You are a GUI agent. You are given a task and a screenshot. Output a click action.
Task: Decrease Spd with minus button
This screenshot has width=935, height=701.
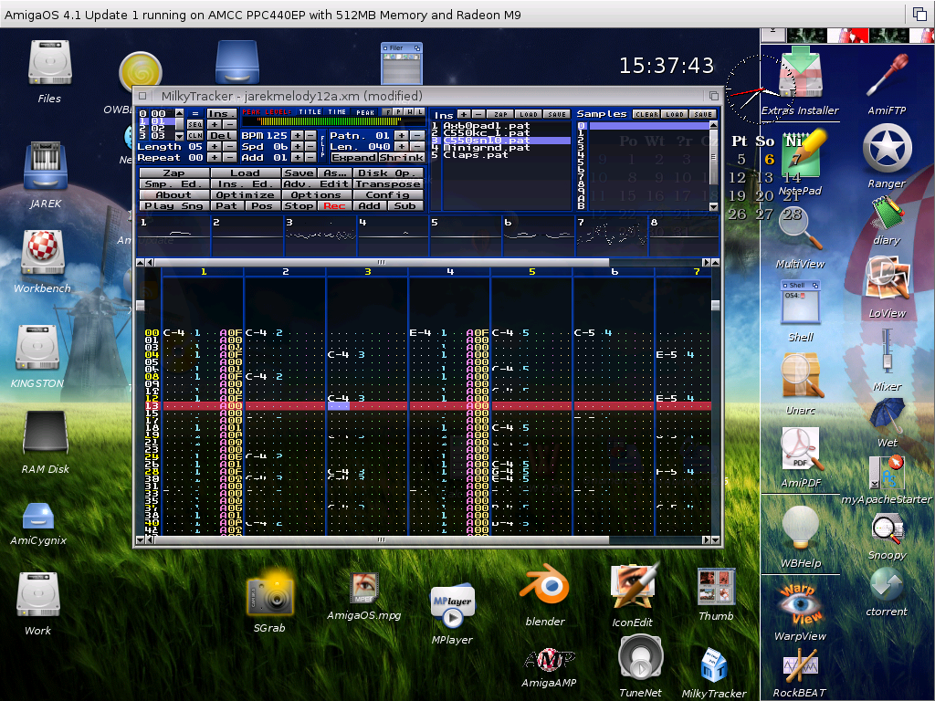310,147
